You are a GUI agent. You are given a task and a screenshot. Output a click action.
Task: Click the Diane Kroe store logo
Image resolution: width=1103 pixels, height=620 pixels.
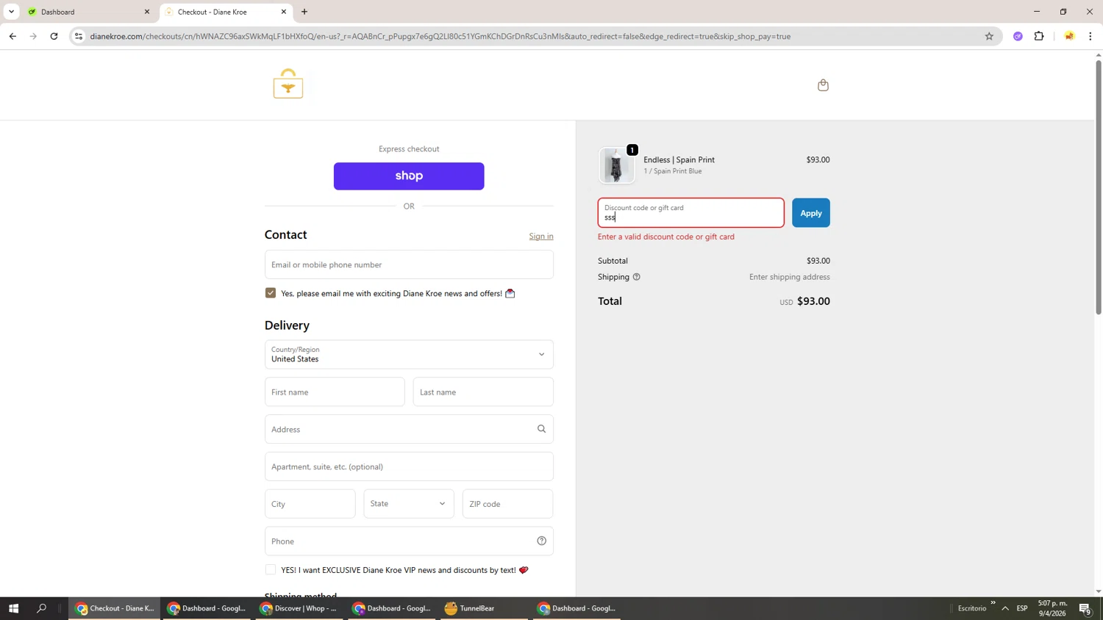[288, 84]
